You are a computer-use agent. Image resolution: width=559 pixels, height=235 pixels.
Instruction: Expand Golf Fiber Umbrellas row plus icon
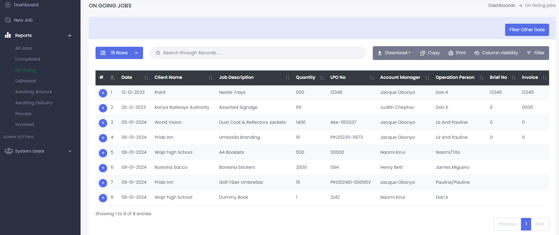[x=103, y=183]
